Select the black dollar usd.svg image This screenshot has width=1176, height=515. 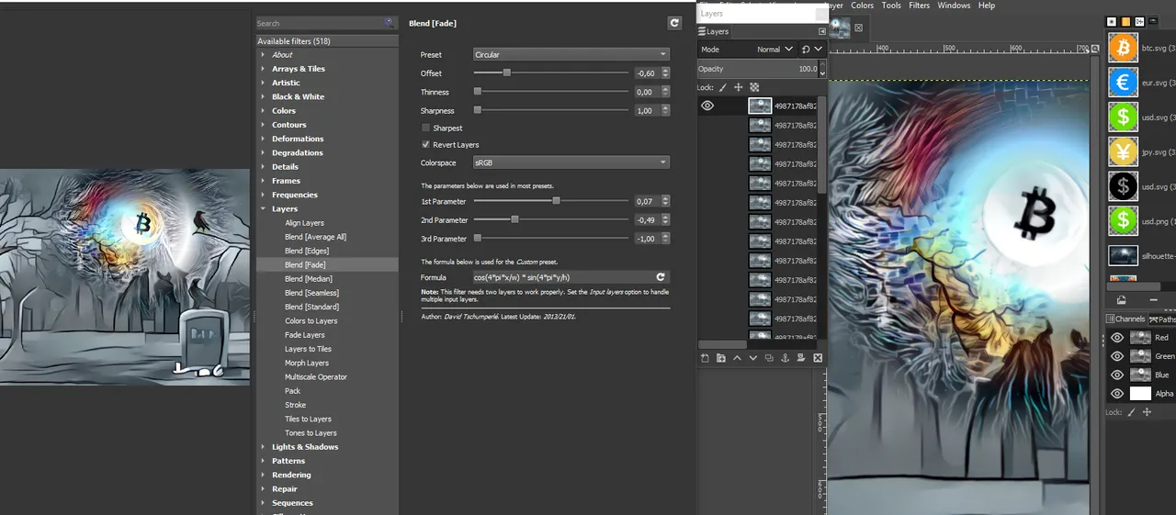[1123, 186]
